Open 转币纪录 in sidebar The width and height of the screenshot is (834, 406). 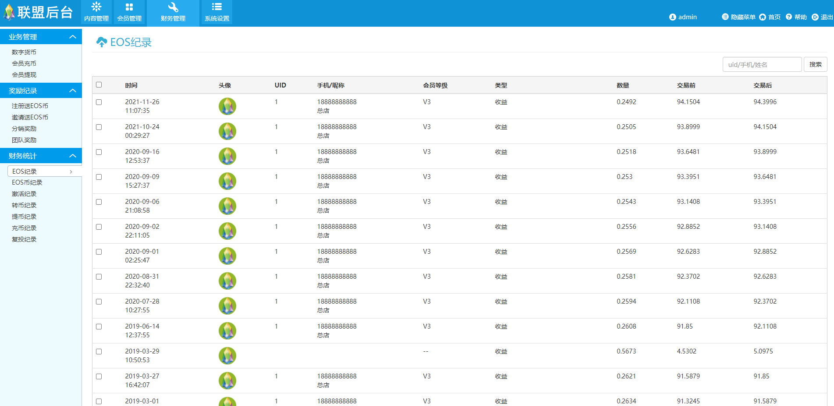(24, 205)
